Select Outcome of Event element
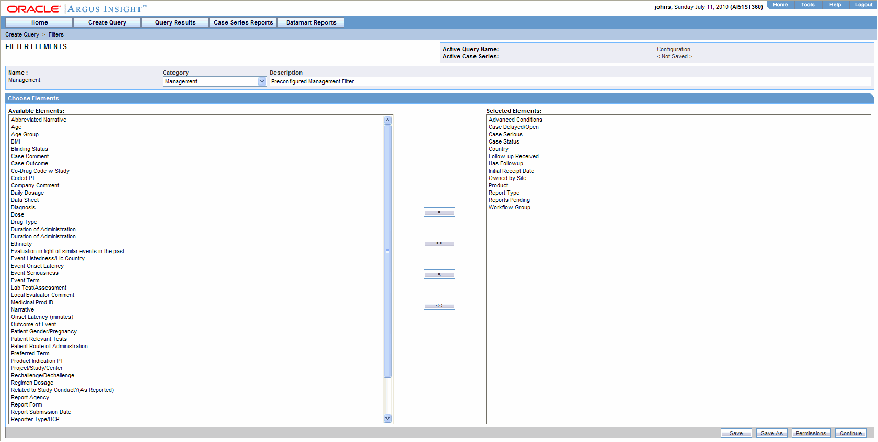This screenshot has width=878, height=442. pos(33,324)
